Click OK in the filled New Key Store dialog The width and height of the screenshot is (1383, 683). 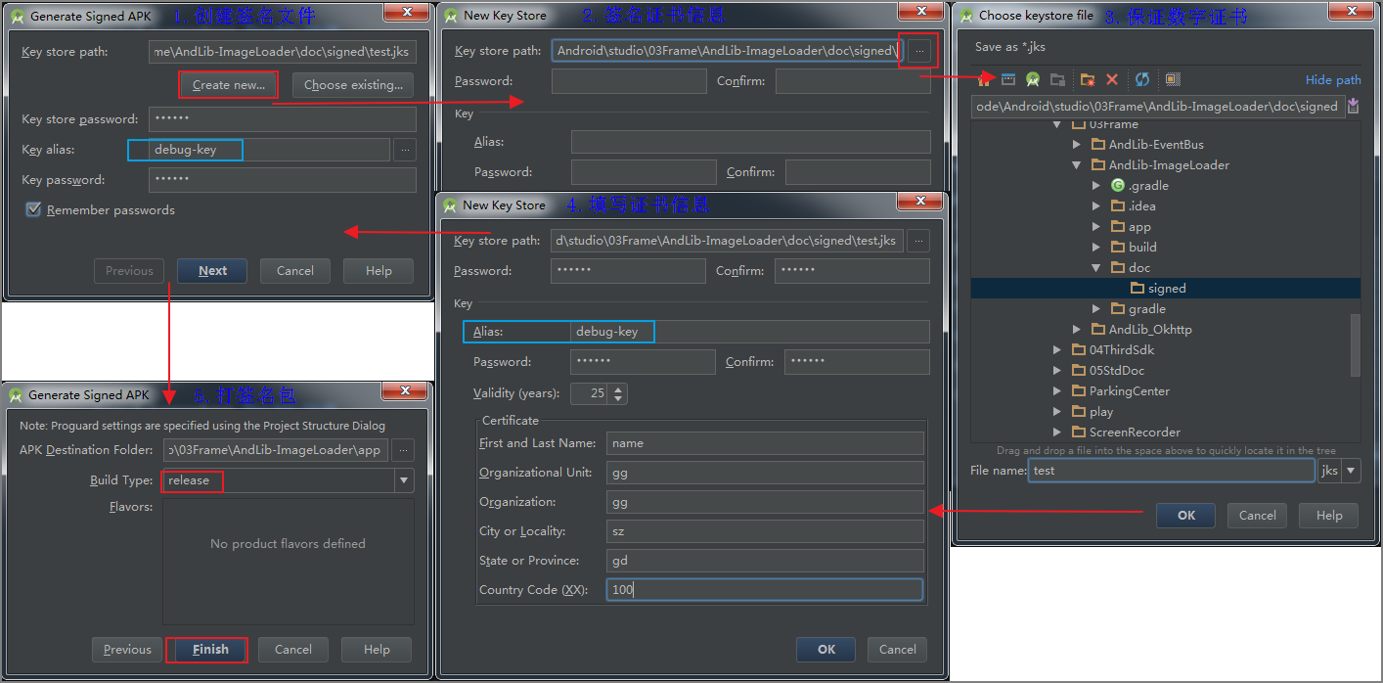click(826, 650)
